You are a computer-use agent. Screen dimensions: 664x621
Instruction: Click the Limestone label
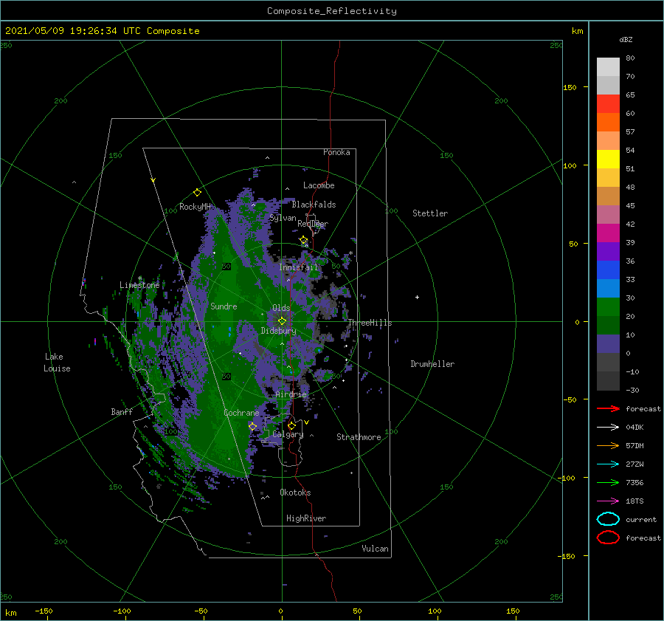pos(139,285)
